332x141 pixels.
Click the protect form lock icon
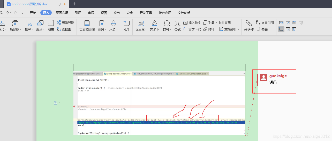(294, 29)
